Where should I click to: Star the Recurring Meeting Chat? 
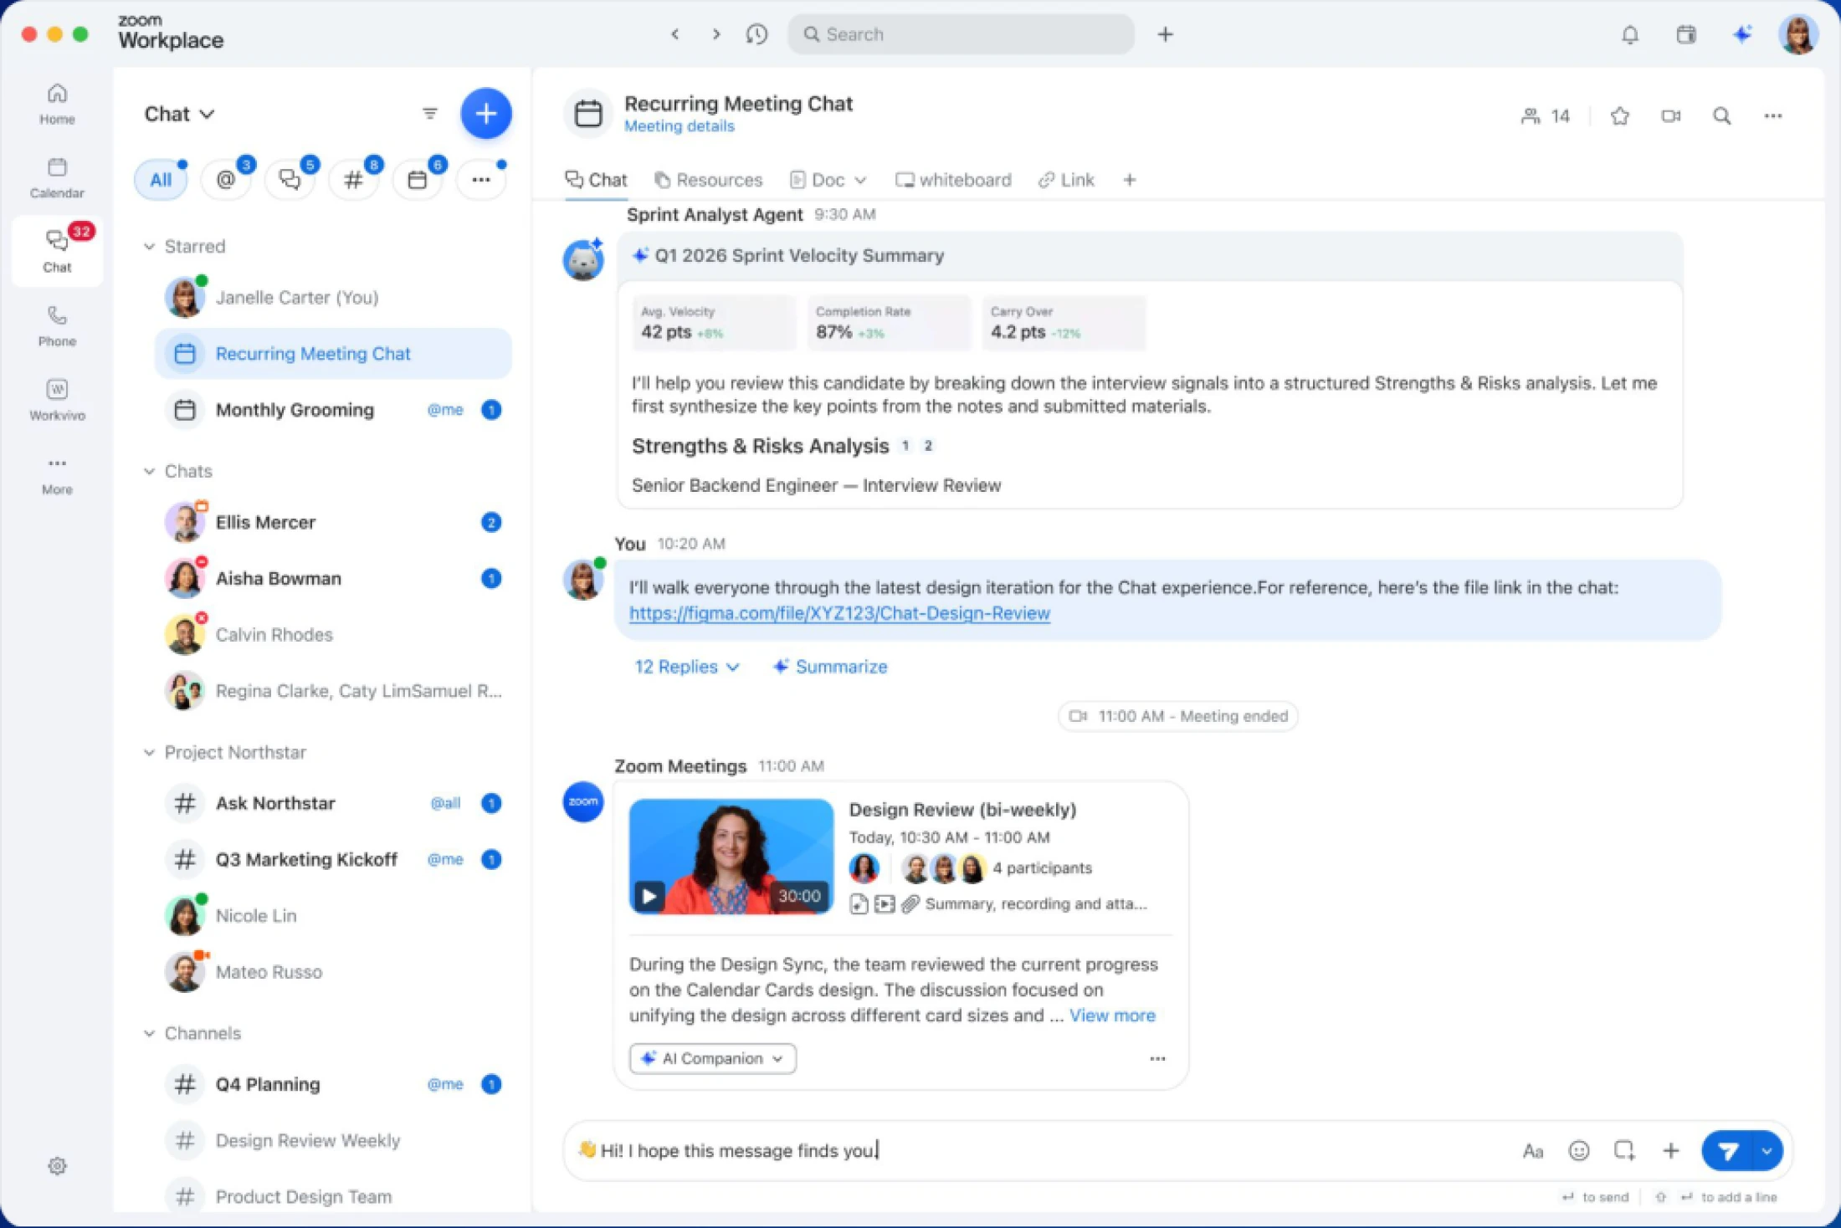click(x=1619, y=115)
